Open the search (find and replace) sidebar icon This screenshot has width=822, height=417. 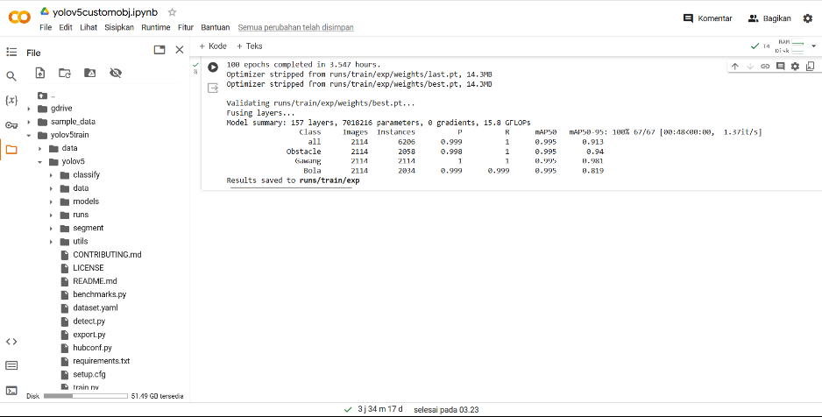pos(11,77)
